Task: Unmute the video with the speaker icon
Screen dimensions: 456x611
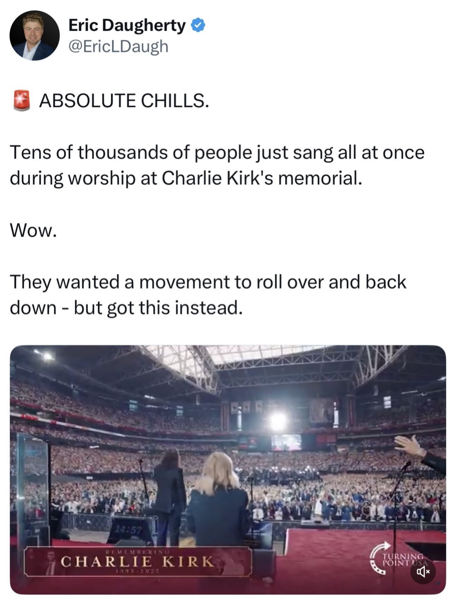Action: click(423, 571)
